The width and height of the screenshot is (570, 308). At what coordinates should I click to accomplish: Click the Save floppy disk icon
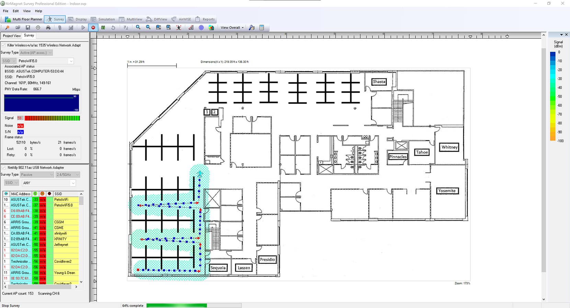(28, 27)
